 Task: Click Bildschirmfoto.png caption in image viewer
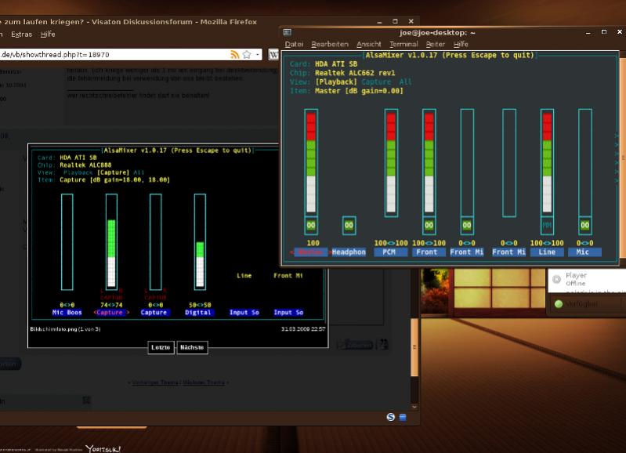click(66, 329)
